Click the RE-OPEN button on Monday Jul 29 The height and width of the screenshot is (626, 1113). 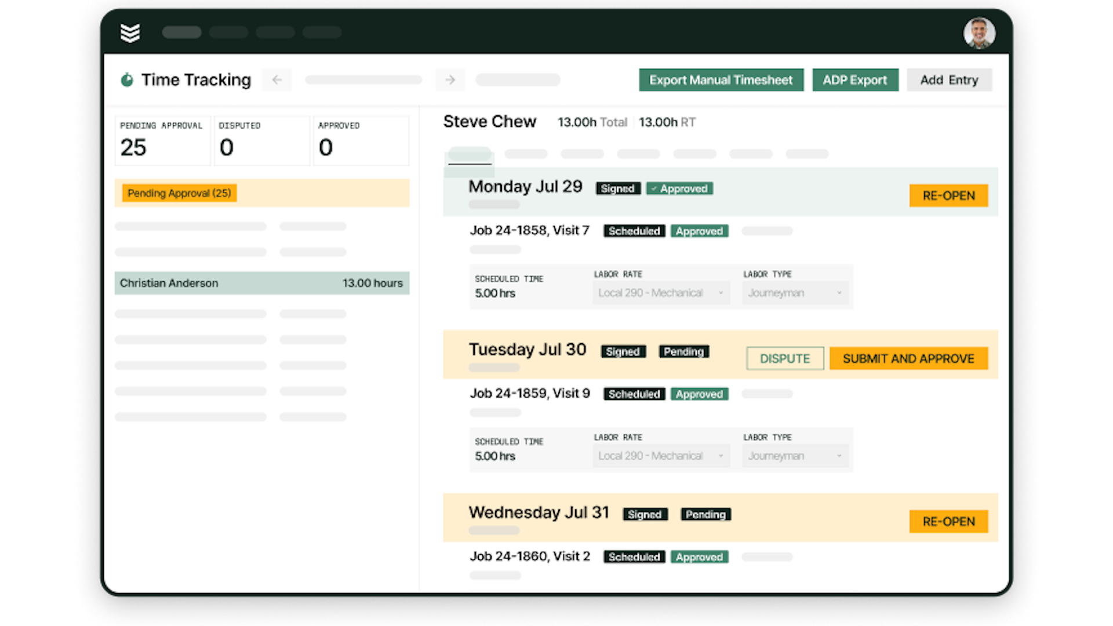click(948, 196)
